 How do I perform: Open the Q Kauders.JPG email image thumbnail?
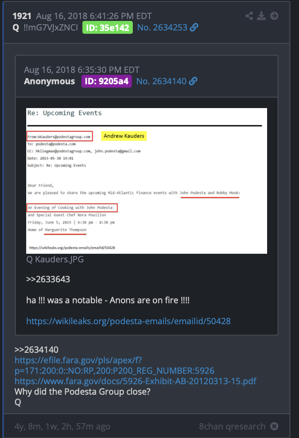pyautogui.click(x=147, y=181)
